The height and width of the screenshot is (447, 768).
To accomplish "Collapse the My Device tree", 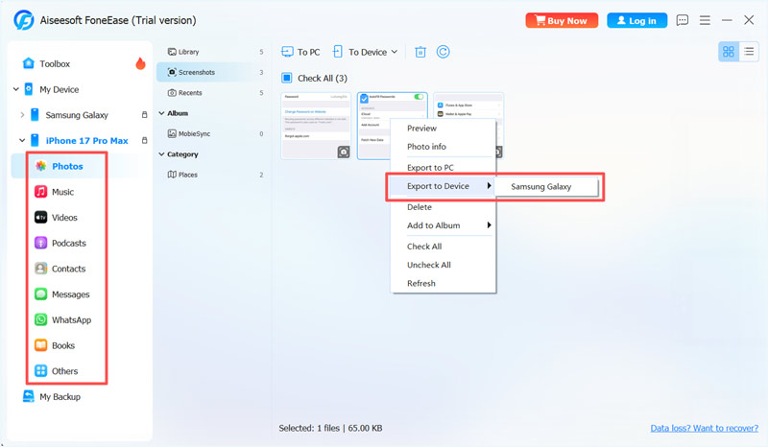I will [16, 89].
